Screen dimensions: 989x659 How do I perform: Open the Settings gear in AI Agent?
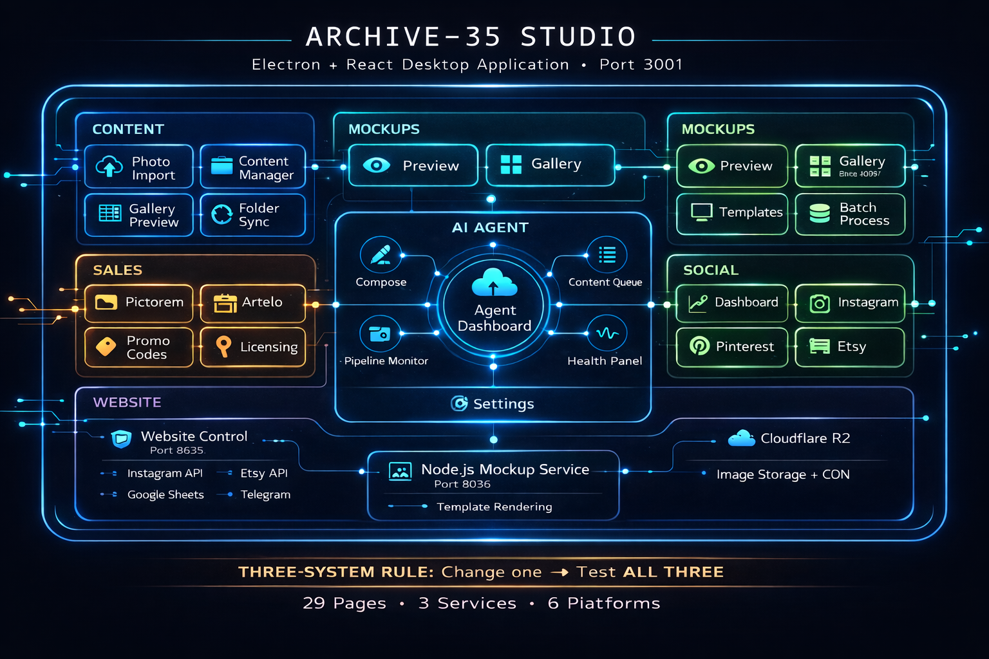click(459, 404)
